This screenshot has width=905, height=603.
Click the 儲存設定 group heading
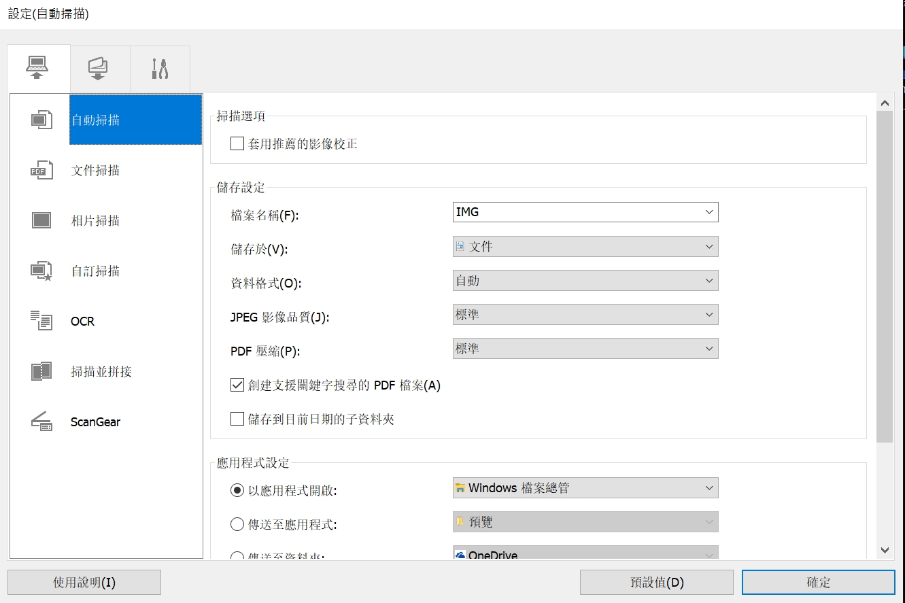[241, 187]
